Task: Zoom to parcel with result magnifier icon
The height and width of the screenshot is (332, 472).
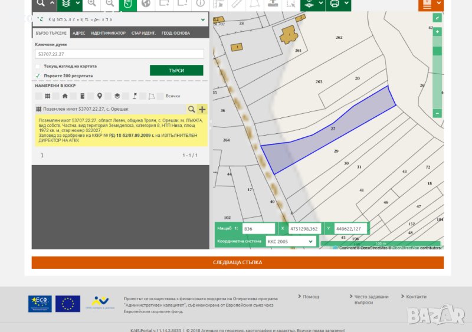Action: click(191, 109)
